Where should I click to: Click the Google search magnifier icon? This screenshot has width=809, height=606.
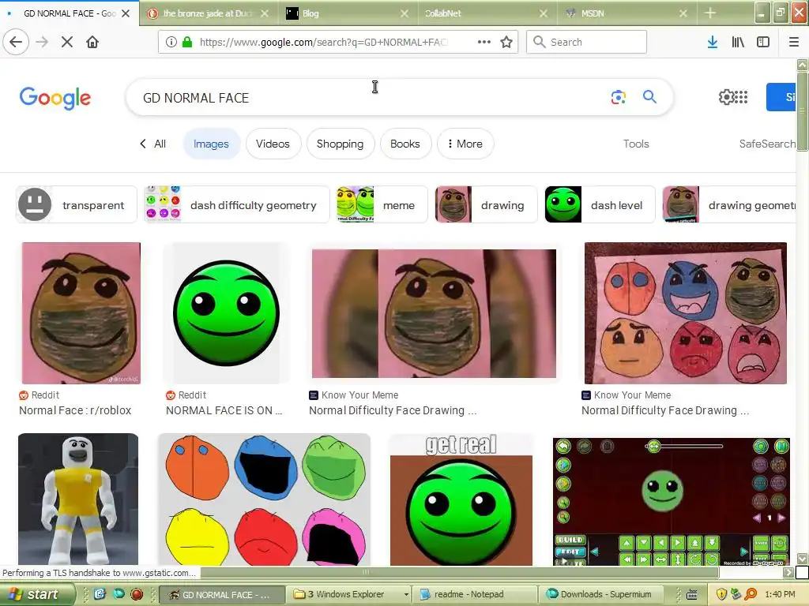649,96
